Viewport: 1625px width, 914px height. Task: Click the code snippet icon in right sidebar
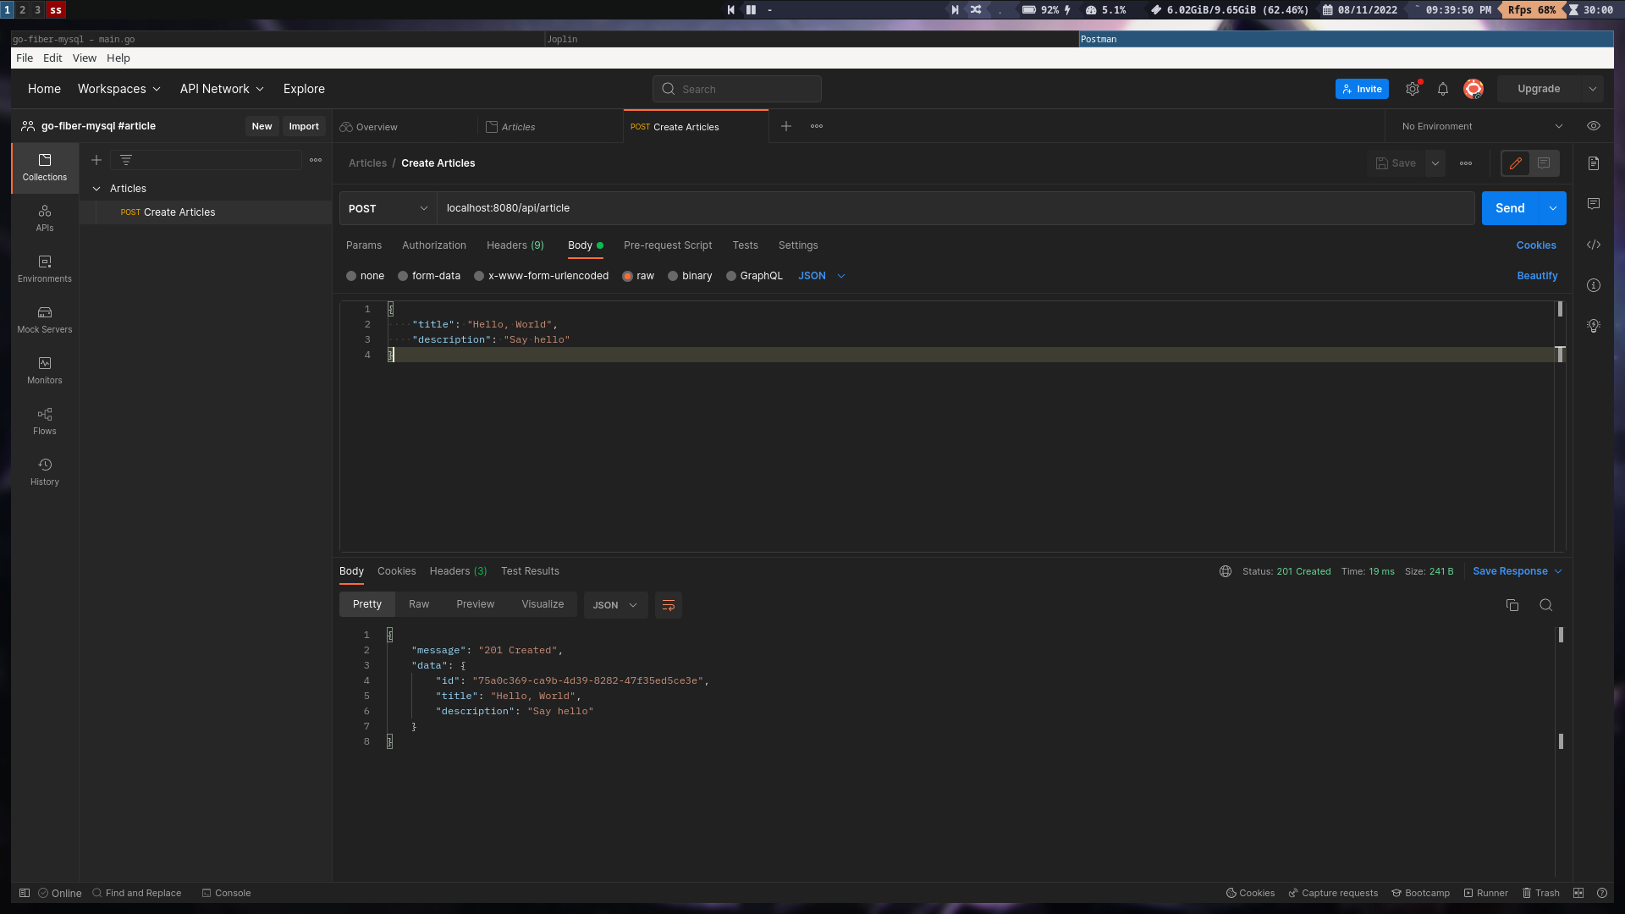(x=1594, y=245)
